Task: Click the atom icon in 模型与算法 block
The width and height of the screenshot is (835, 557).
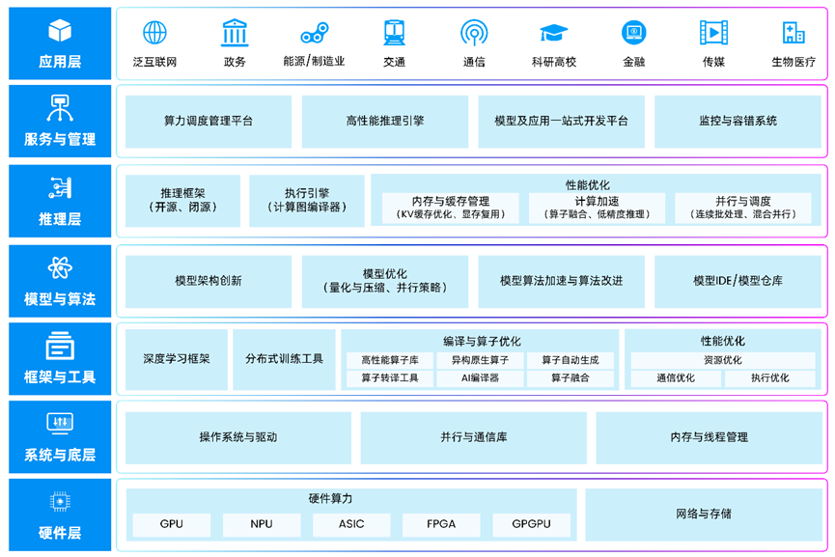Action: click(x=60, y=267)
